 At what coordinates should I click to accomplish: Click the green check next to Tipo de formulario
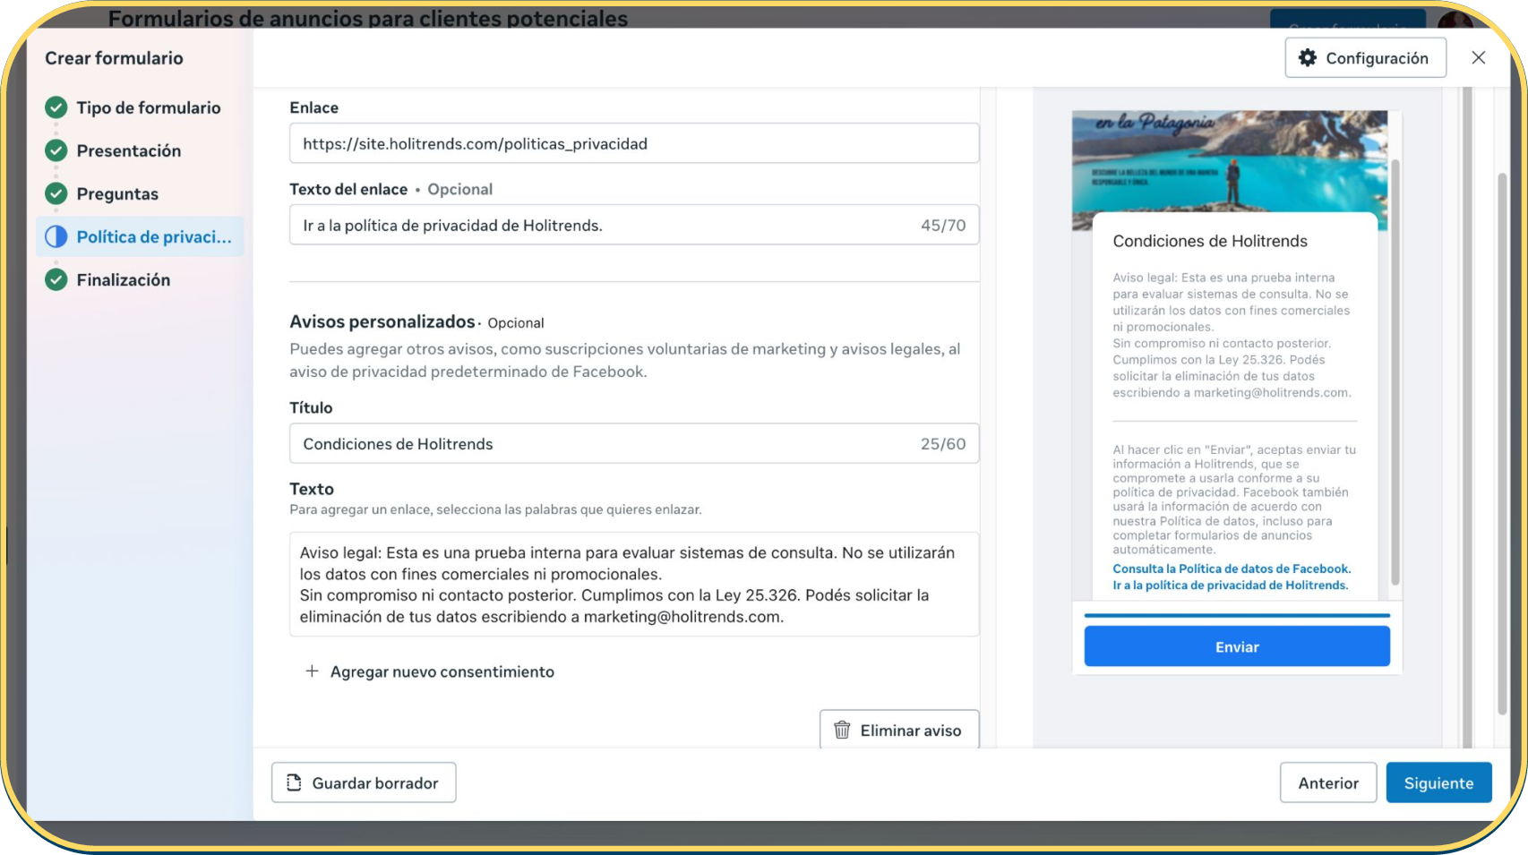tap(56, 107)
